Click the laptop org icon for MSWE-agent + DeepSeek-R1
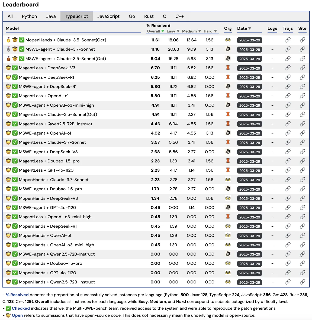Screen dimensions: 312x320 (228, 87)
